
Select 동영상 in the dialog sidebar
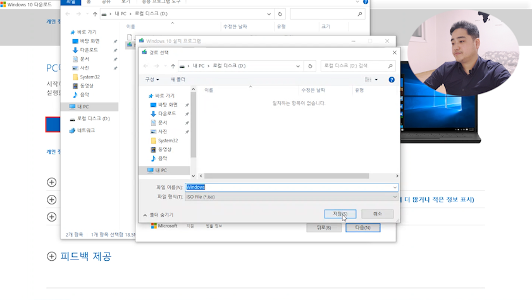point(164,149)
